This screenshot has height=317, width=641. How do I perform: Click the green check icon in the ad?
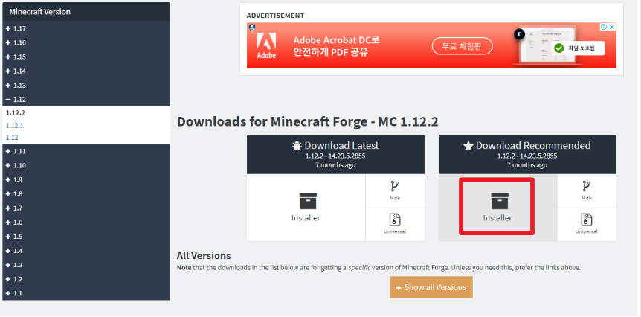point(559,48)
